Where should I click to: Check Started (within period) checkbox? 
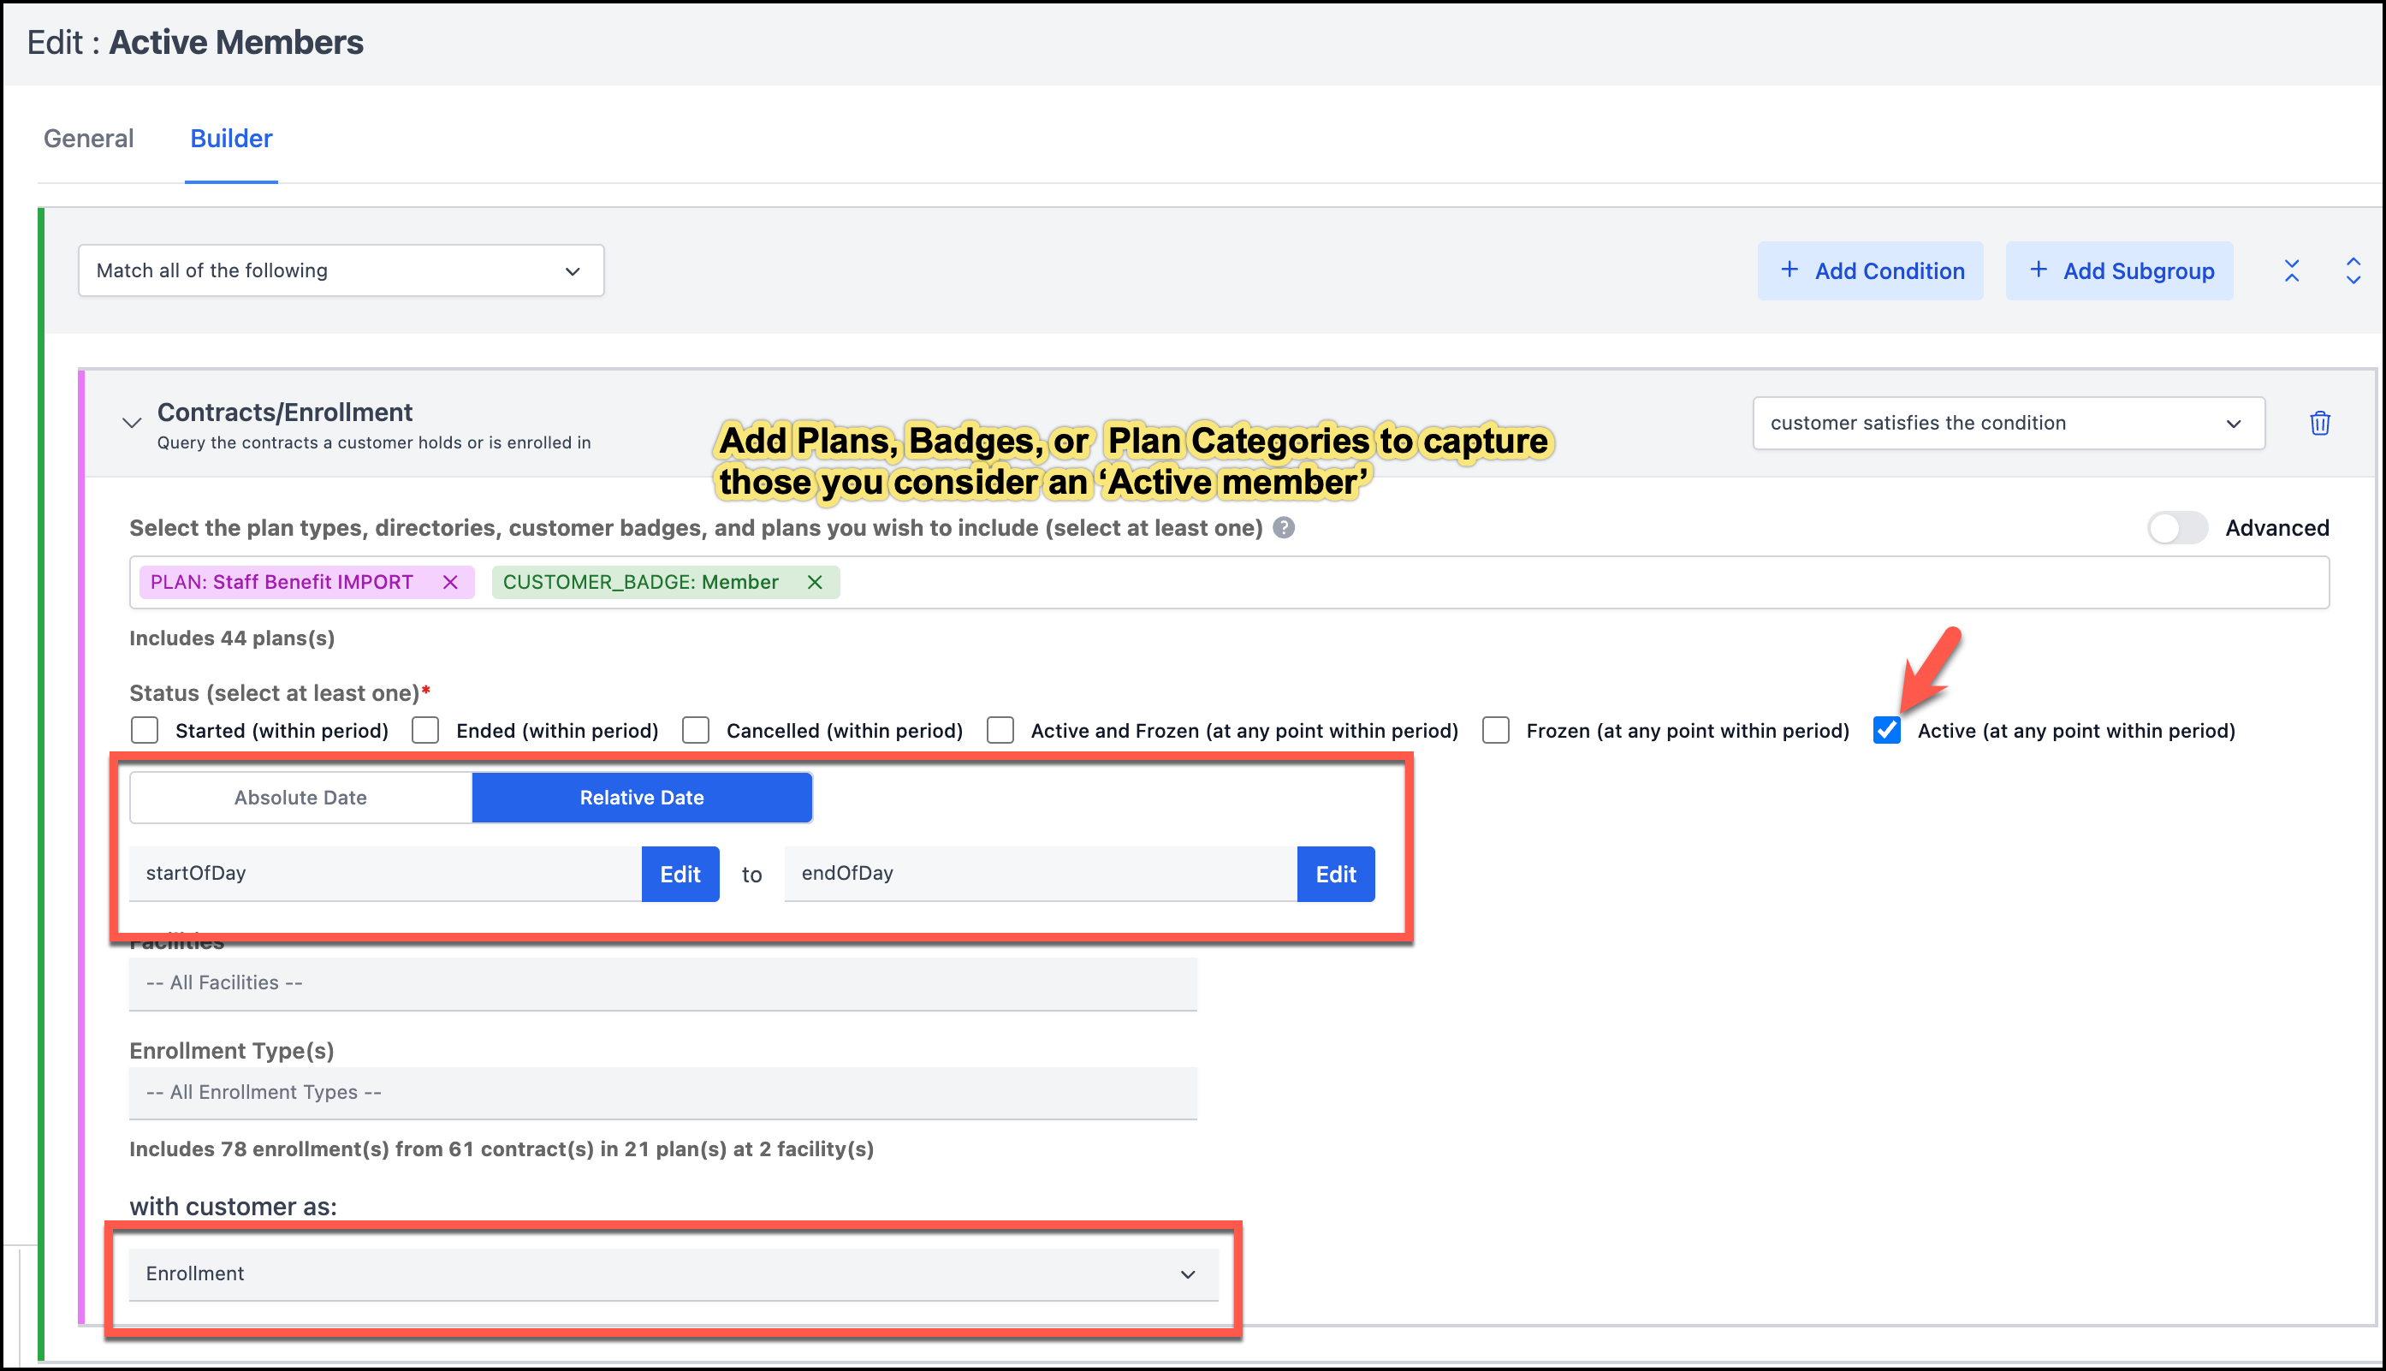click(x=145, y=731)
